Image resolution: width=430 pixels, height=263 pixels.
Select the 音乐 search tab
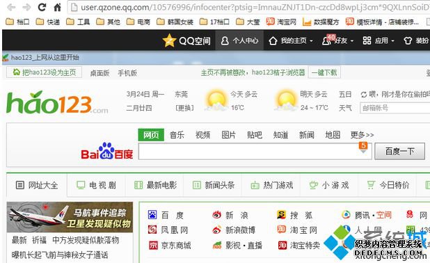point(177,135)
